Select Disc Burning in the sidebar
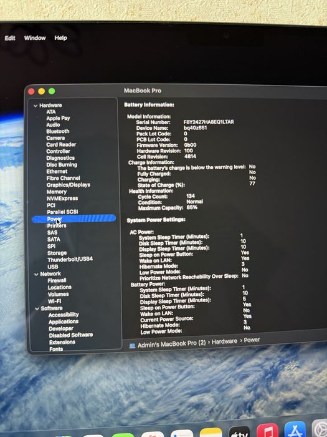Screen dimensions: 327x437 [62, 165]
